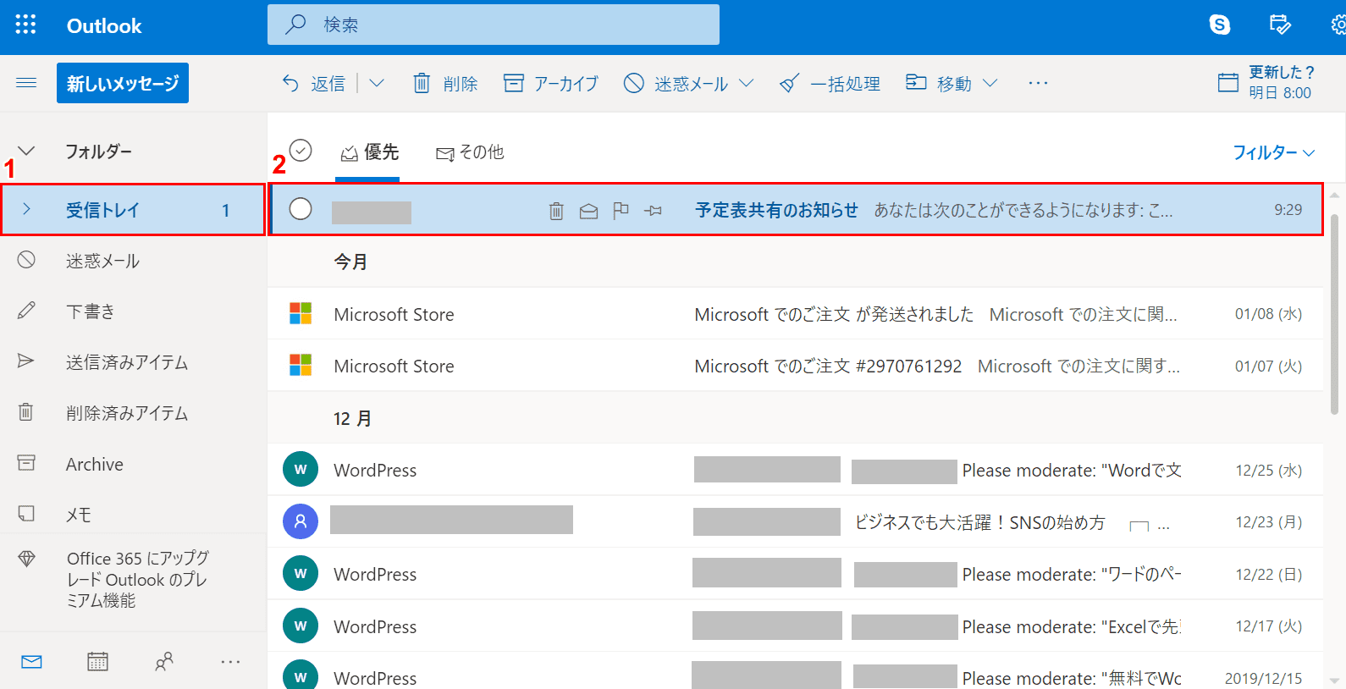The width and height of the screenshot is (1346, 689).
Task: Open Skype from the header
Action: pyautogui.click(x=1220, y=25)
